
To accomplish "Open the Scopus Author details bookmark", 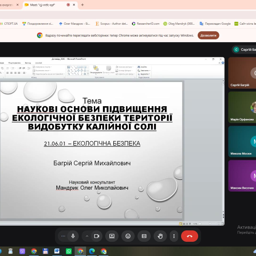I will [112, 24].
